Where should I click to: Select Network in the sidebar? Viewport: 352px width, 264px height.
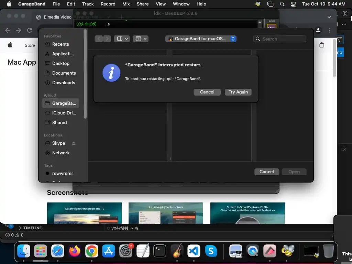[60, 153]
